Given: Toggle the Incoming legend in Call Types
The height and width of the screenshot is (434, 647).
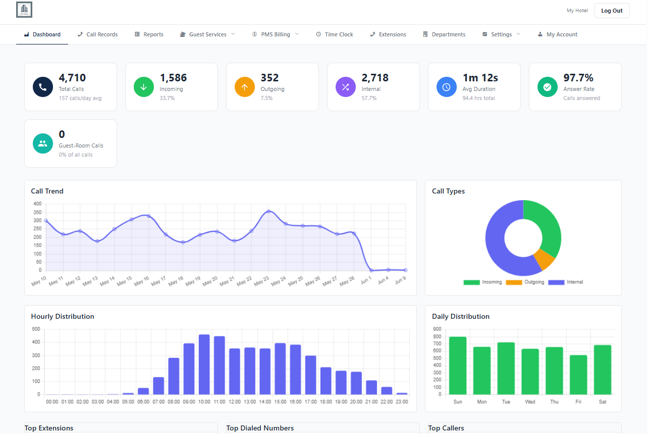Looking at the screenshot, I should [x=482, y=282].
